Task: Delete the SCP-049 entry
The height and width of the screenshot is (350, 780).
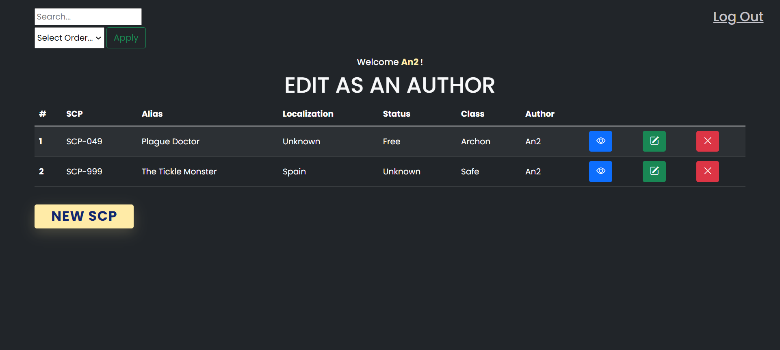Action: click(707, 141)
